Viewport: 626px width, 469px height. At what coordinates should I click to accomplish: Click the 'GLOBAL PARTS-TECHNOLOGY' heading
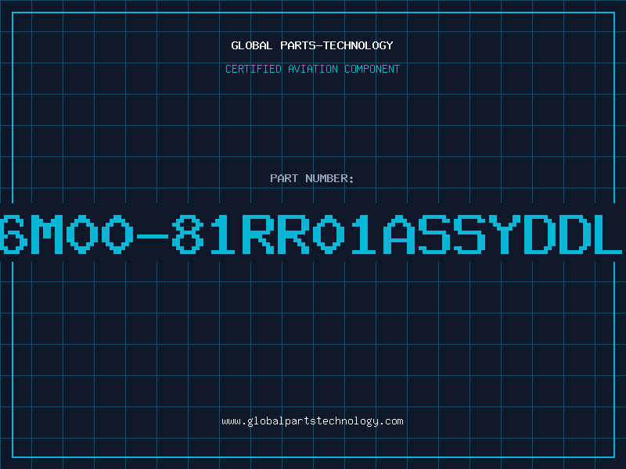tap(312, 45)
